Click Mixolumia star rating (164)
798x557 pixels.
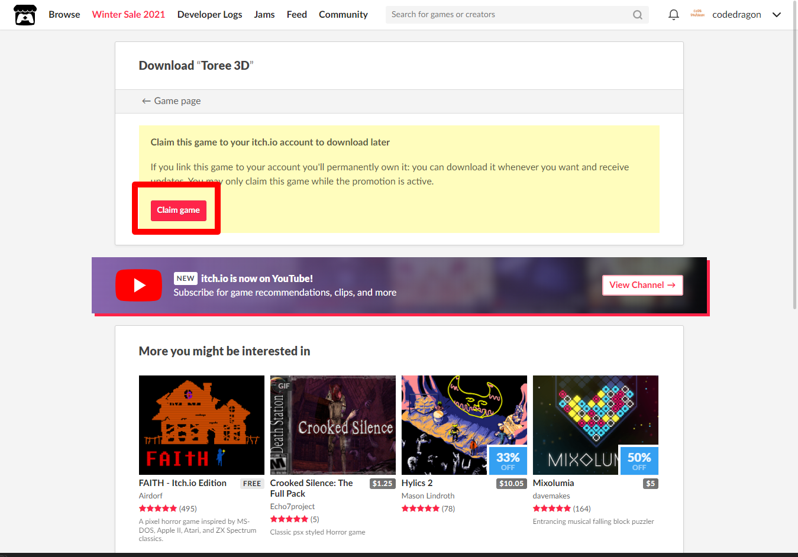pyautogui.click(x=562, y=509)
